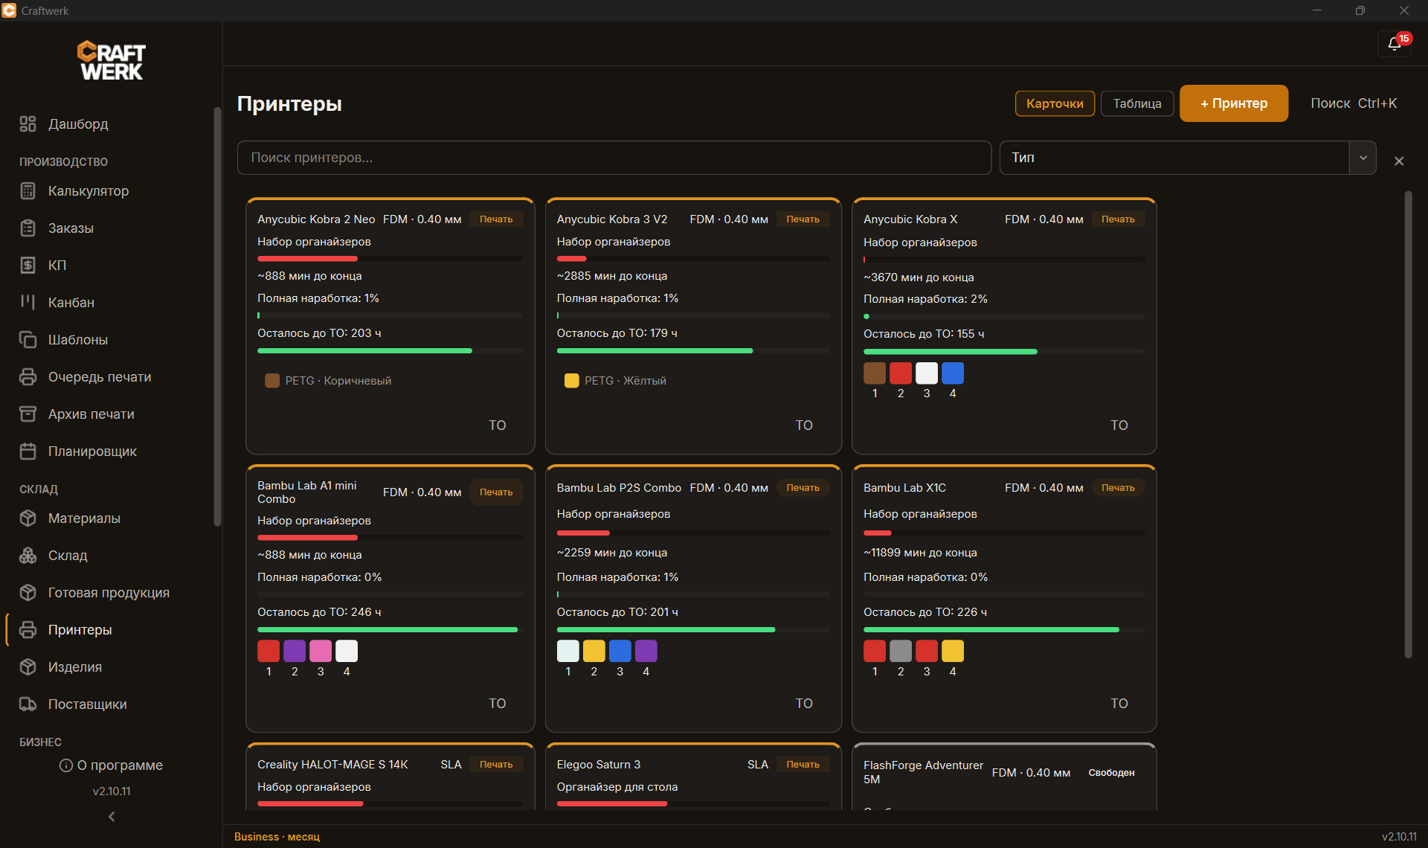Click the Архив печати archive icon
The width and height of the screenshot is (1428, 848).
click(x=28, y=414)
